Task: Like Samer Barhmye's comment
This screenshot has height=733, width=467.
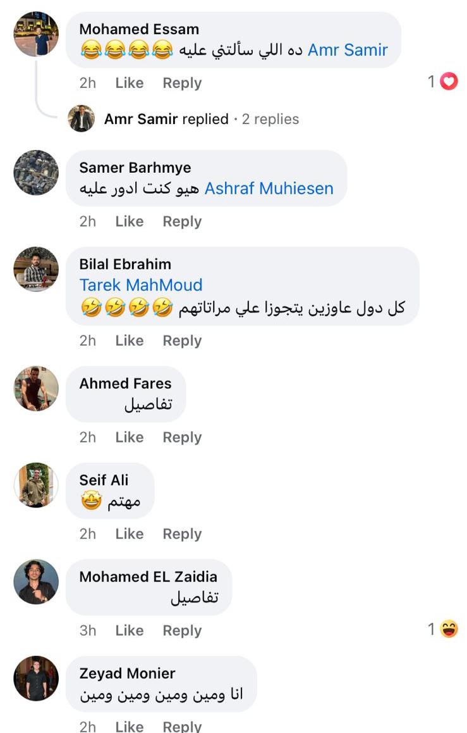Action: coord(129,222)
